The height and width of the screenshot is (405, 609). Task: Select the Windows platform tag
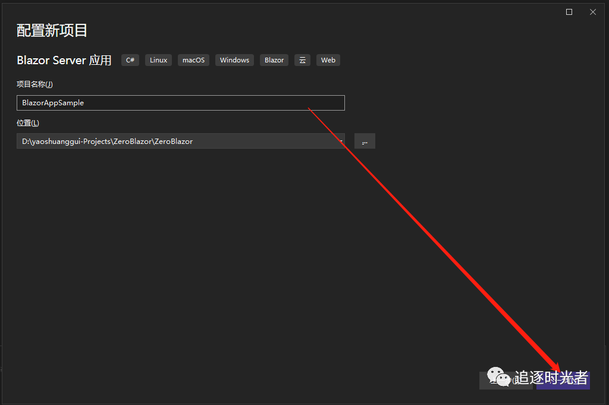pos(234,60)
